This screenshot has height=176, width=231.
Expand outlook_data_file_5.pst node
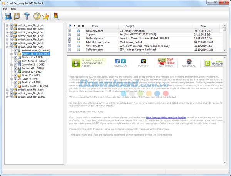7,40
